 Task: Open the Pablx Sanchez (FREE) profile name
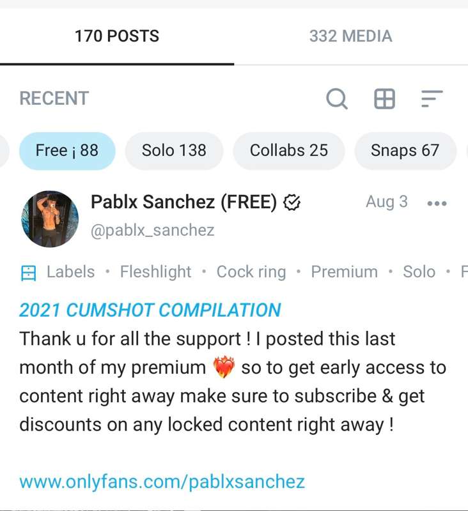[x=184, y=202]
